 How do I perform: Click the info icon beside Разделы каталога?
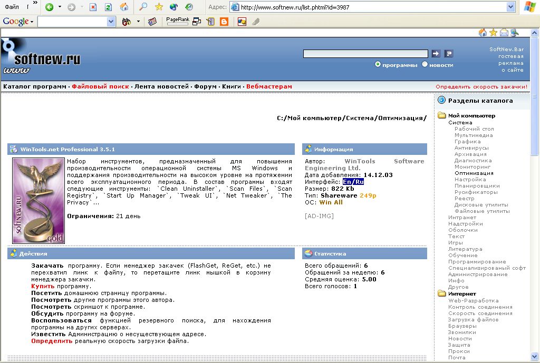click(x=441, y=100)
